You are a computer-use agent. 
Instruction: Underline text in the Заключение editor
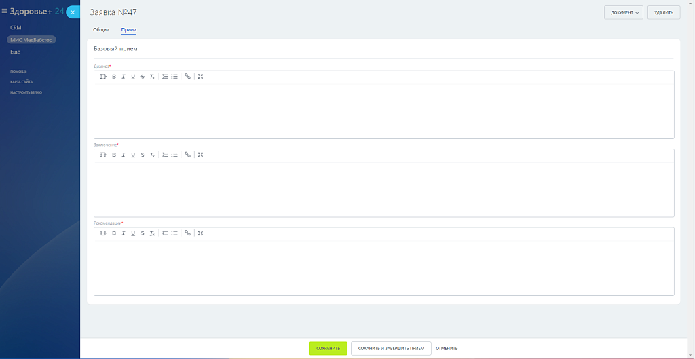133,155
